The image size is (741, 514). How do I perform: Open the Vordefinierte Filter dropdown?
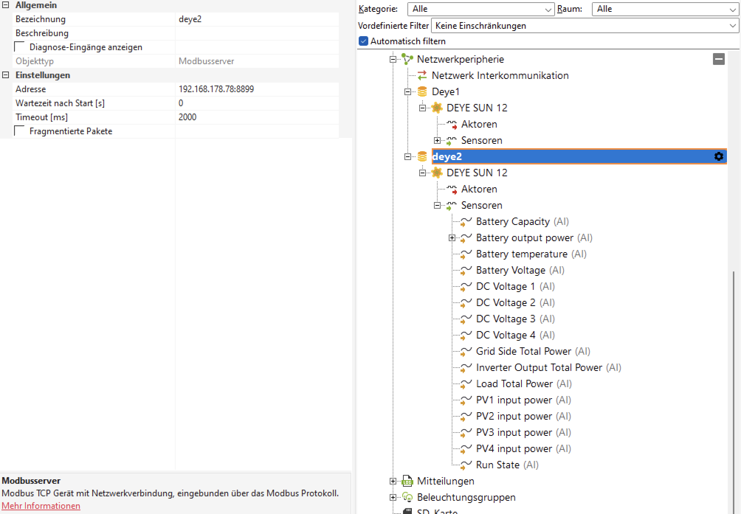pos(585,26)
